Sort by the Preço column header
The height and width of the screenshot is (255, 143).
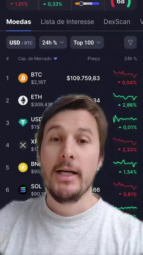(x=94, y=59)
